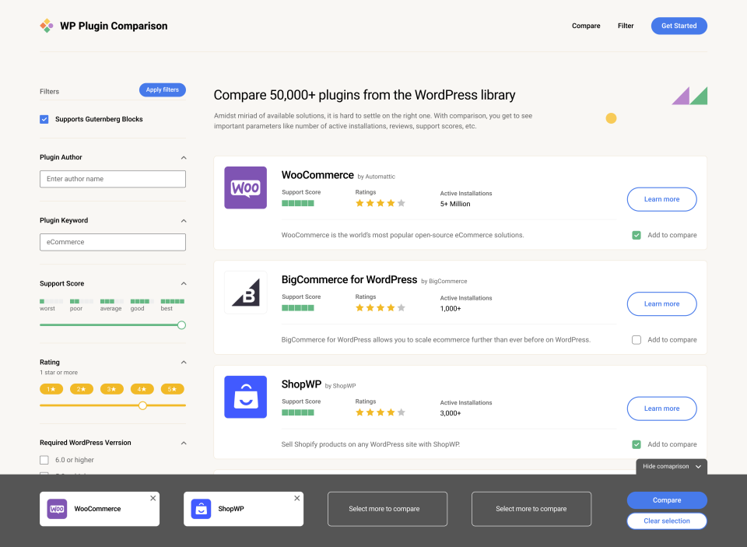Viewport: 747px width, 547px height.
Task: Open the Compare nav item
Action: (x=586, y=26)
